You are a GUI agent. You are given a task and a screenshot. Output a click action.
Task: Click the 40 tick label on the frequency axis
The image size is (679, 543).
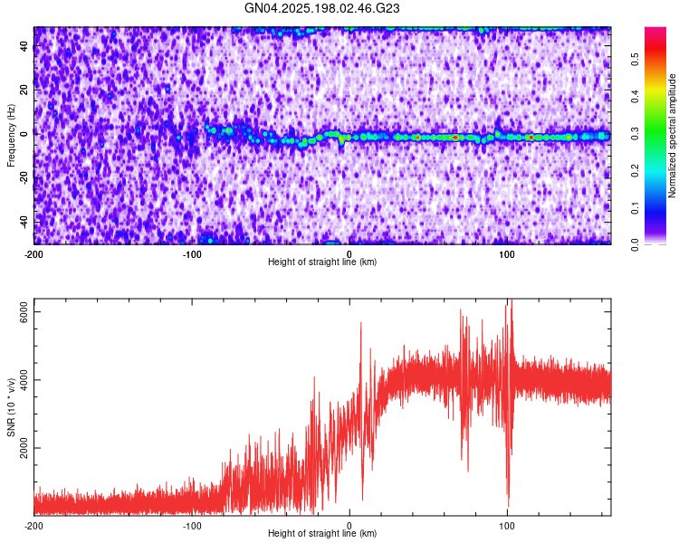click(24, 46)
